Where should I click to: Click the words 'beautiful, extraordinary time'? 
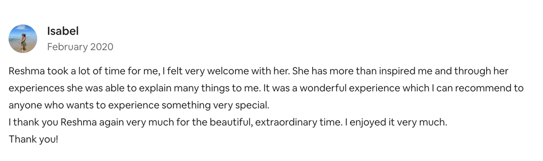point(276,122)
